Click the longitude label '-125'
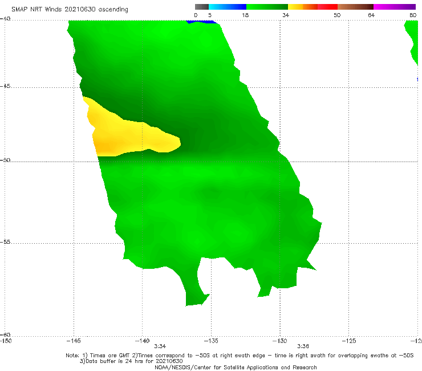 click(348, 341)
